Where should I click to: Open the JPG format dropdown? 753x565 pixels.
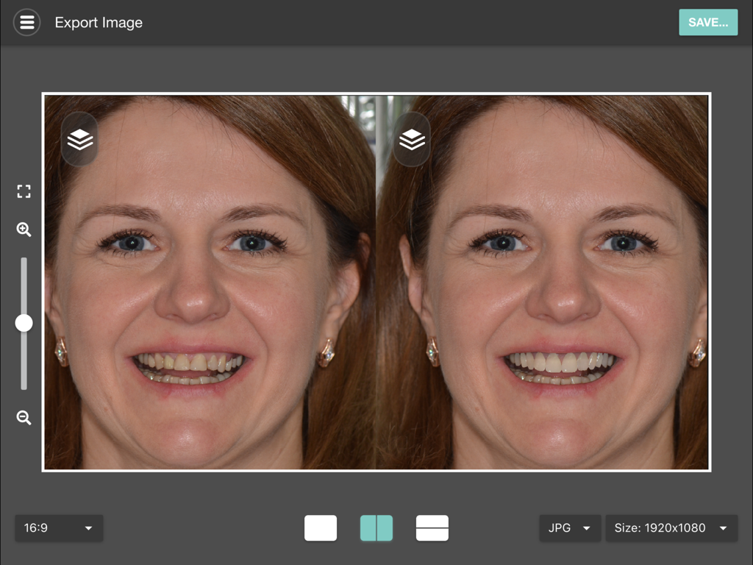(x=570, y=527)
